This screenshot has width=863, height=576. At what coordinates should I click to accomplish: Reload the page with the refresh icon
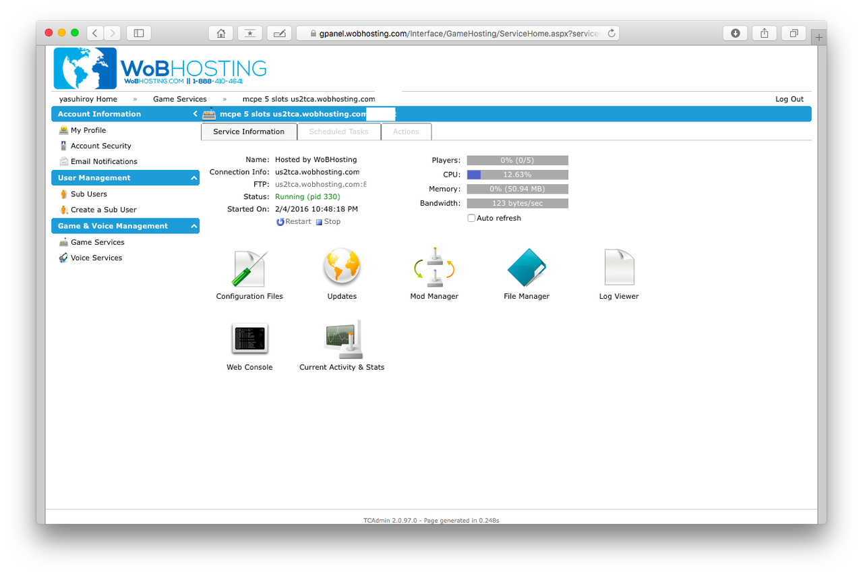[612, 33]
